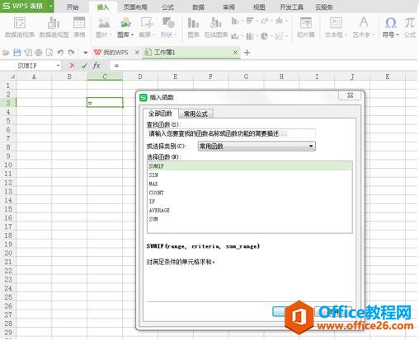Expand the quick access toolbar customize arrow

point(86,53)
